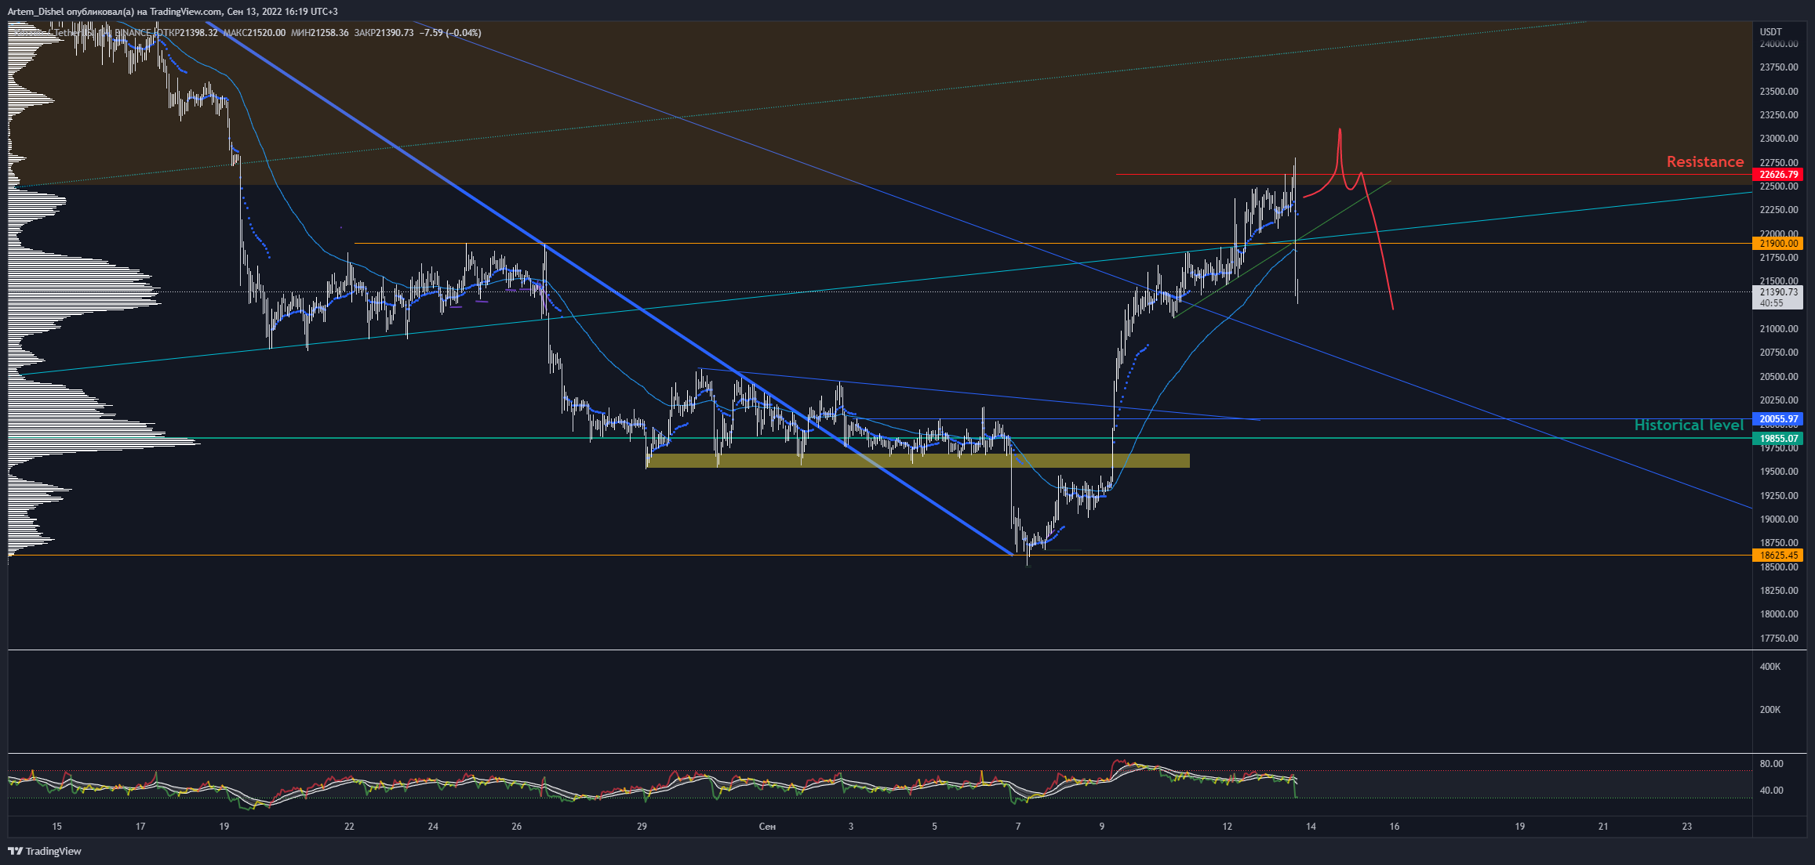Click the 21000.00 price axis tick
1815x865 pixels.
(1779, 329)
